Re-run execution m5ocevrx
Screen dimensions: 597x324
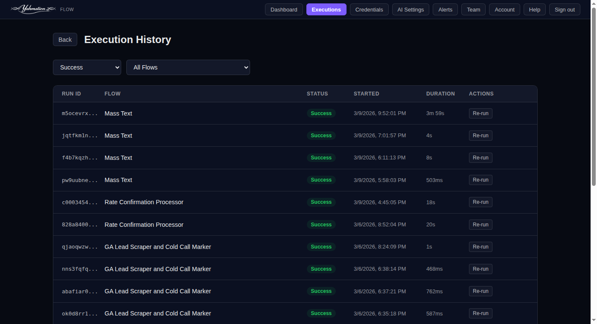(x=481, y=113)
